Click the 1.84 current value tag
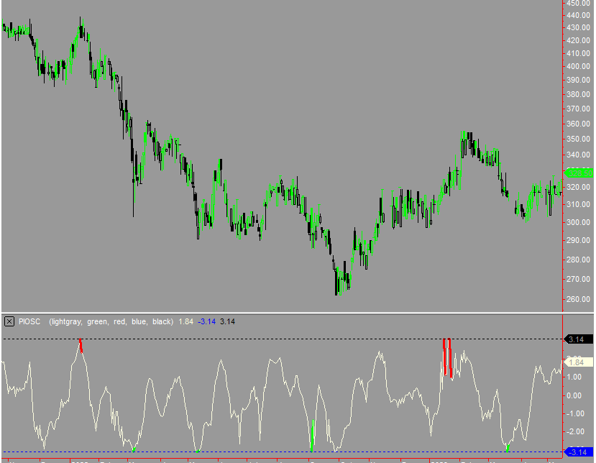 tap(576, 362)
